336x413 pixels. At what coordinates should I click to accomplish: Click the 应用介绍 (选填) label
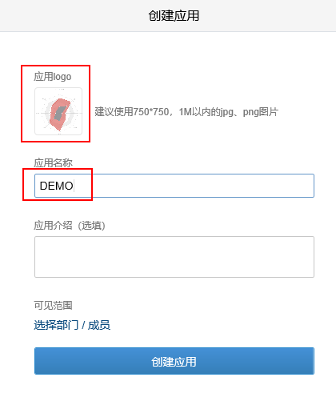tap(70, 226)
